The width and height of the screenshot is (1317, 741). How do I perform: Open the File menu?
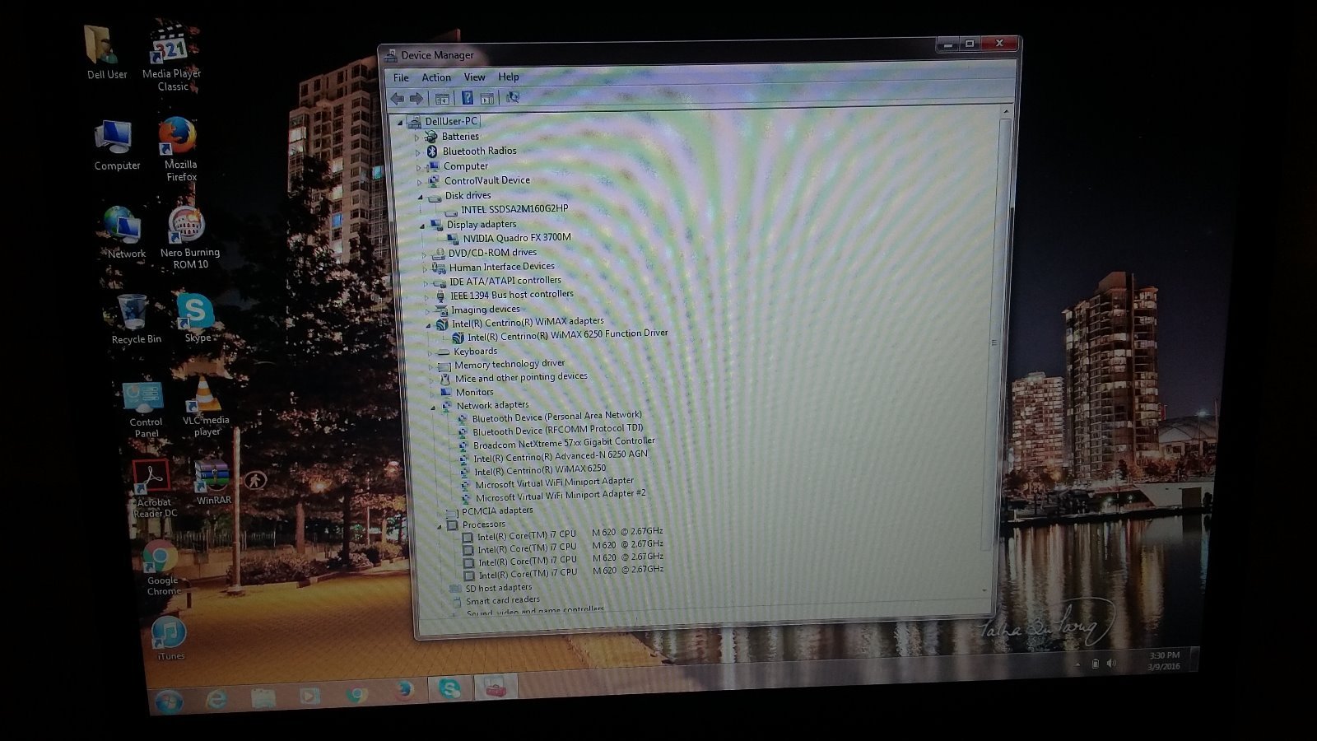point(401,77)
